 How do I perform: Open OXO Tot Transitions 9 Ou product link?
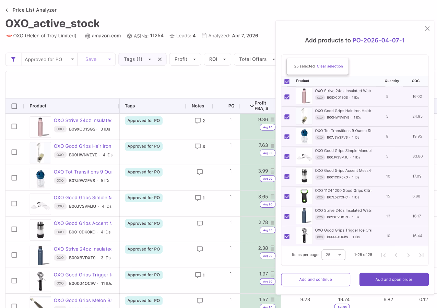(x=83, y=172)
